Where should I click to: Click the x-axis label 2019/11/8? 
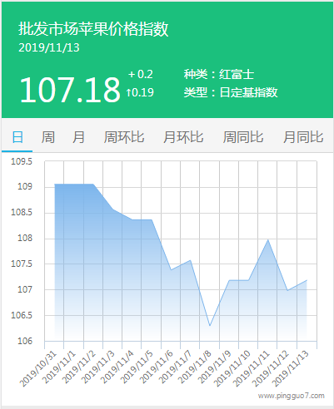pyautogui.click(x=195, y=367)
